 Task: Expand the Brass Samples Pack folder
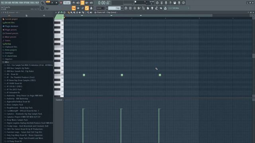[14, 105]
